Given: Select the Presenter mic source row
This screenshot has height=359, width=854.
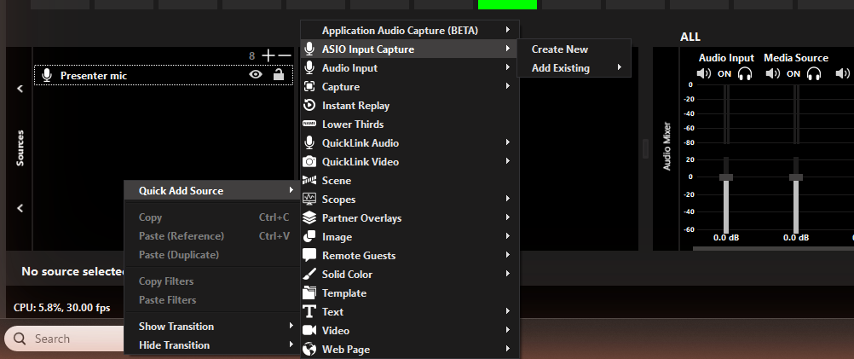Looking at the screenshot, I should pos(164,75).
